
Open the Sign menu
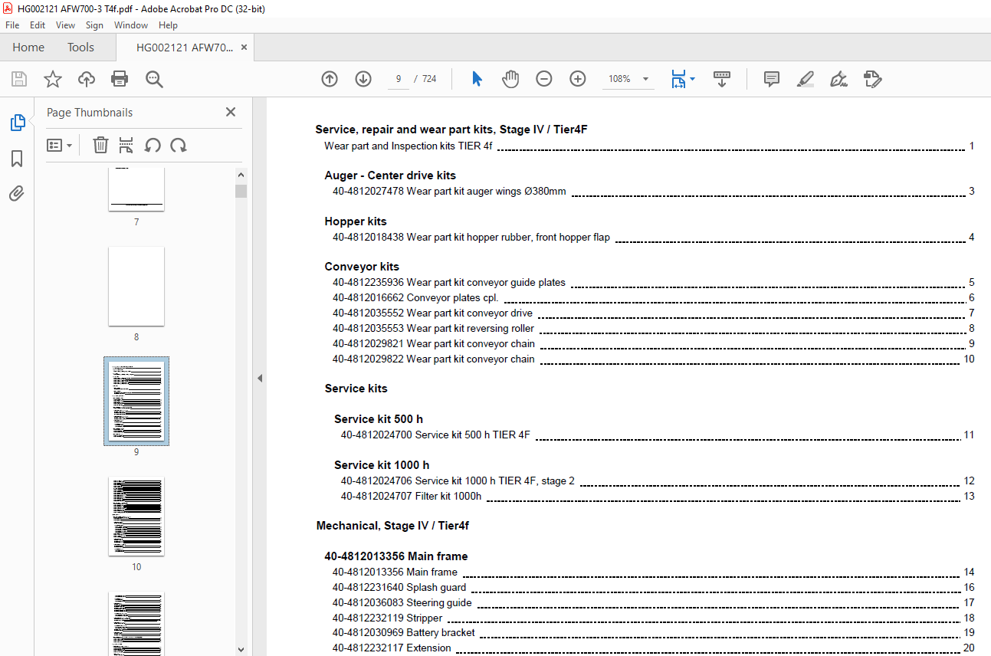click(x=94, y=25)
